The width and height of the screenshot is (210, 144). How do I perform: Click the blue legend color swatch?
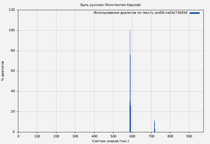pos(194,13)
